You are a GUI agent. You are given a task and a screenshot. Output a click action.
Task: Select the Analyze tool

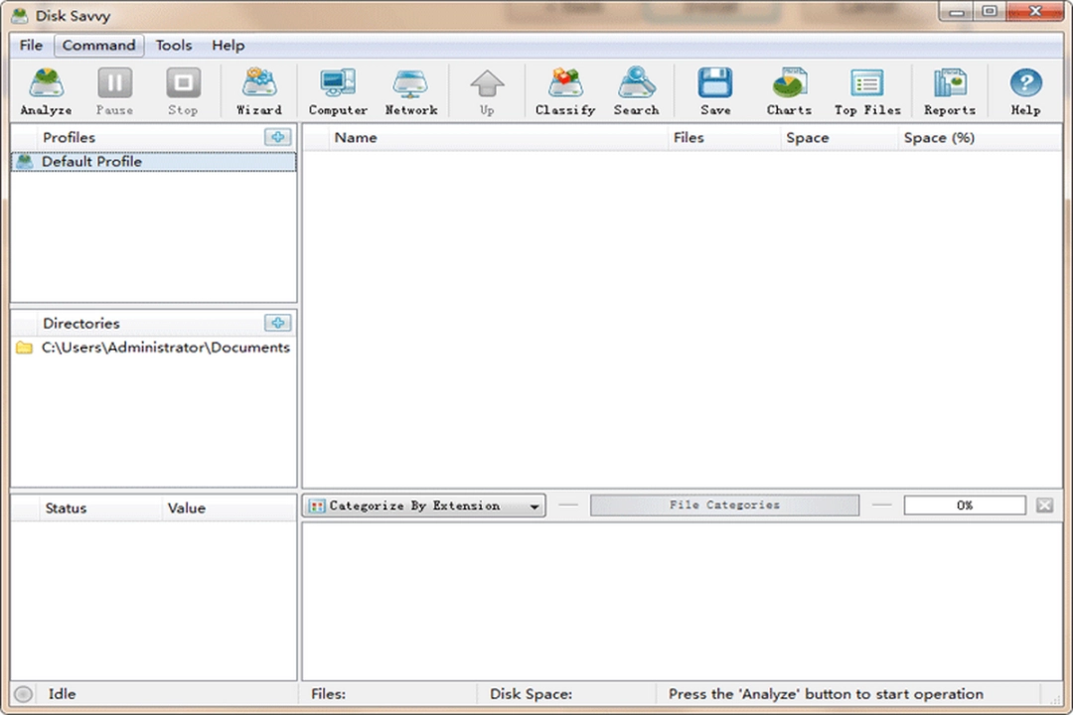click(45, 89)
